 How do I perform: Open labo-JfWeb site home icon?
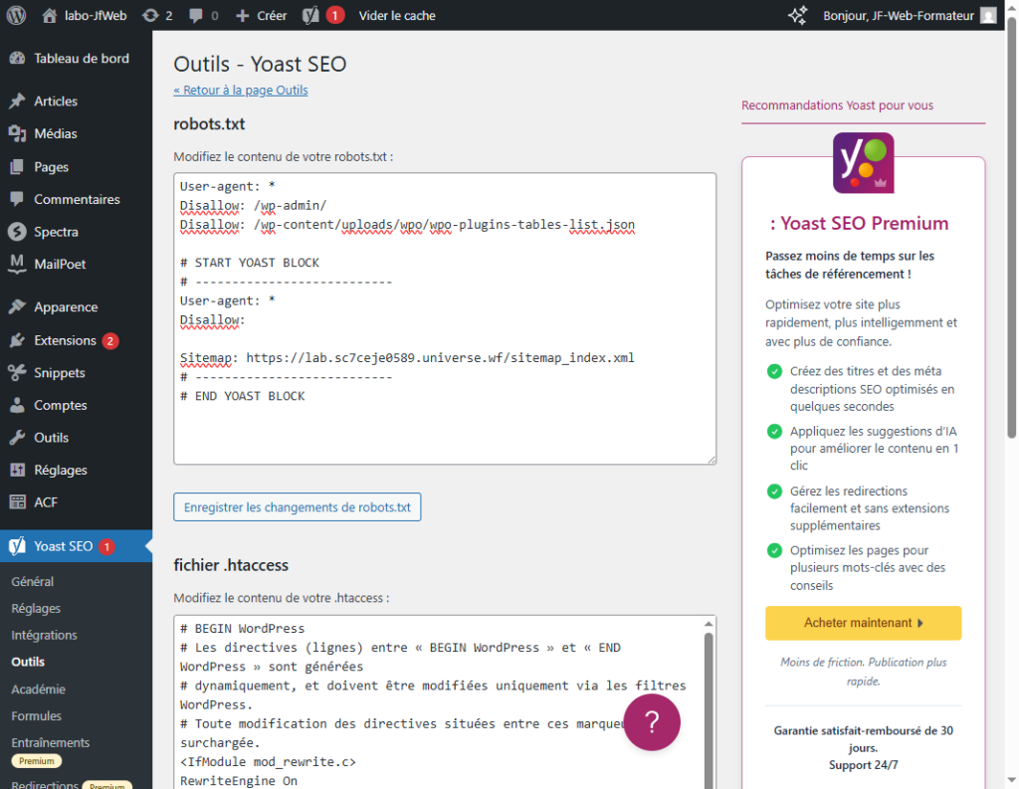(50, 16)
